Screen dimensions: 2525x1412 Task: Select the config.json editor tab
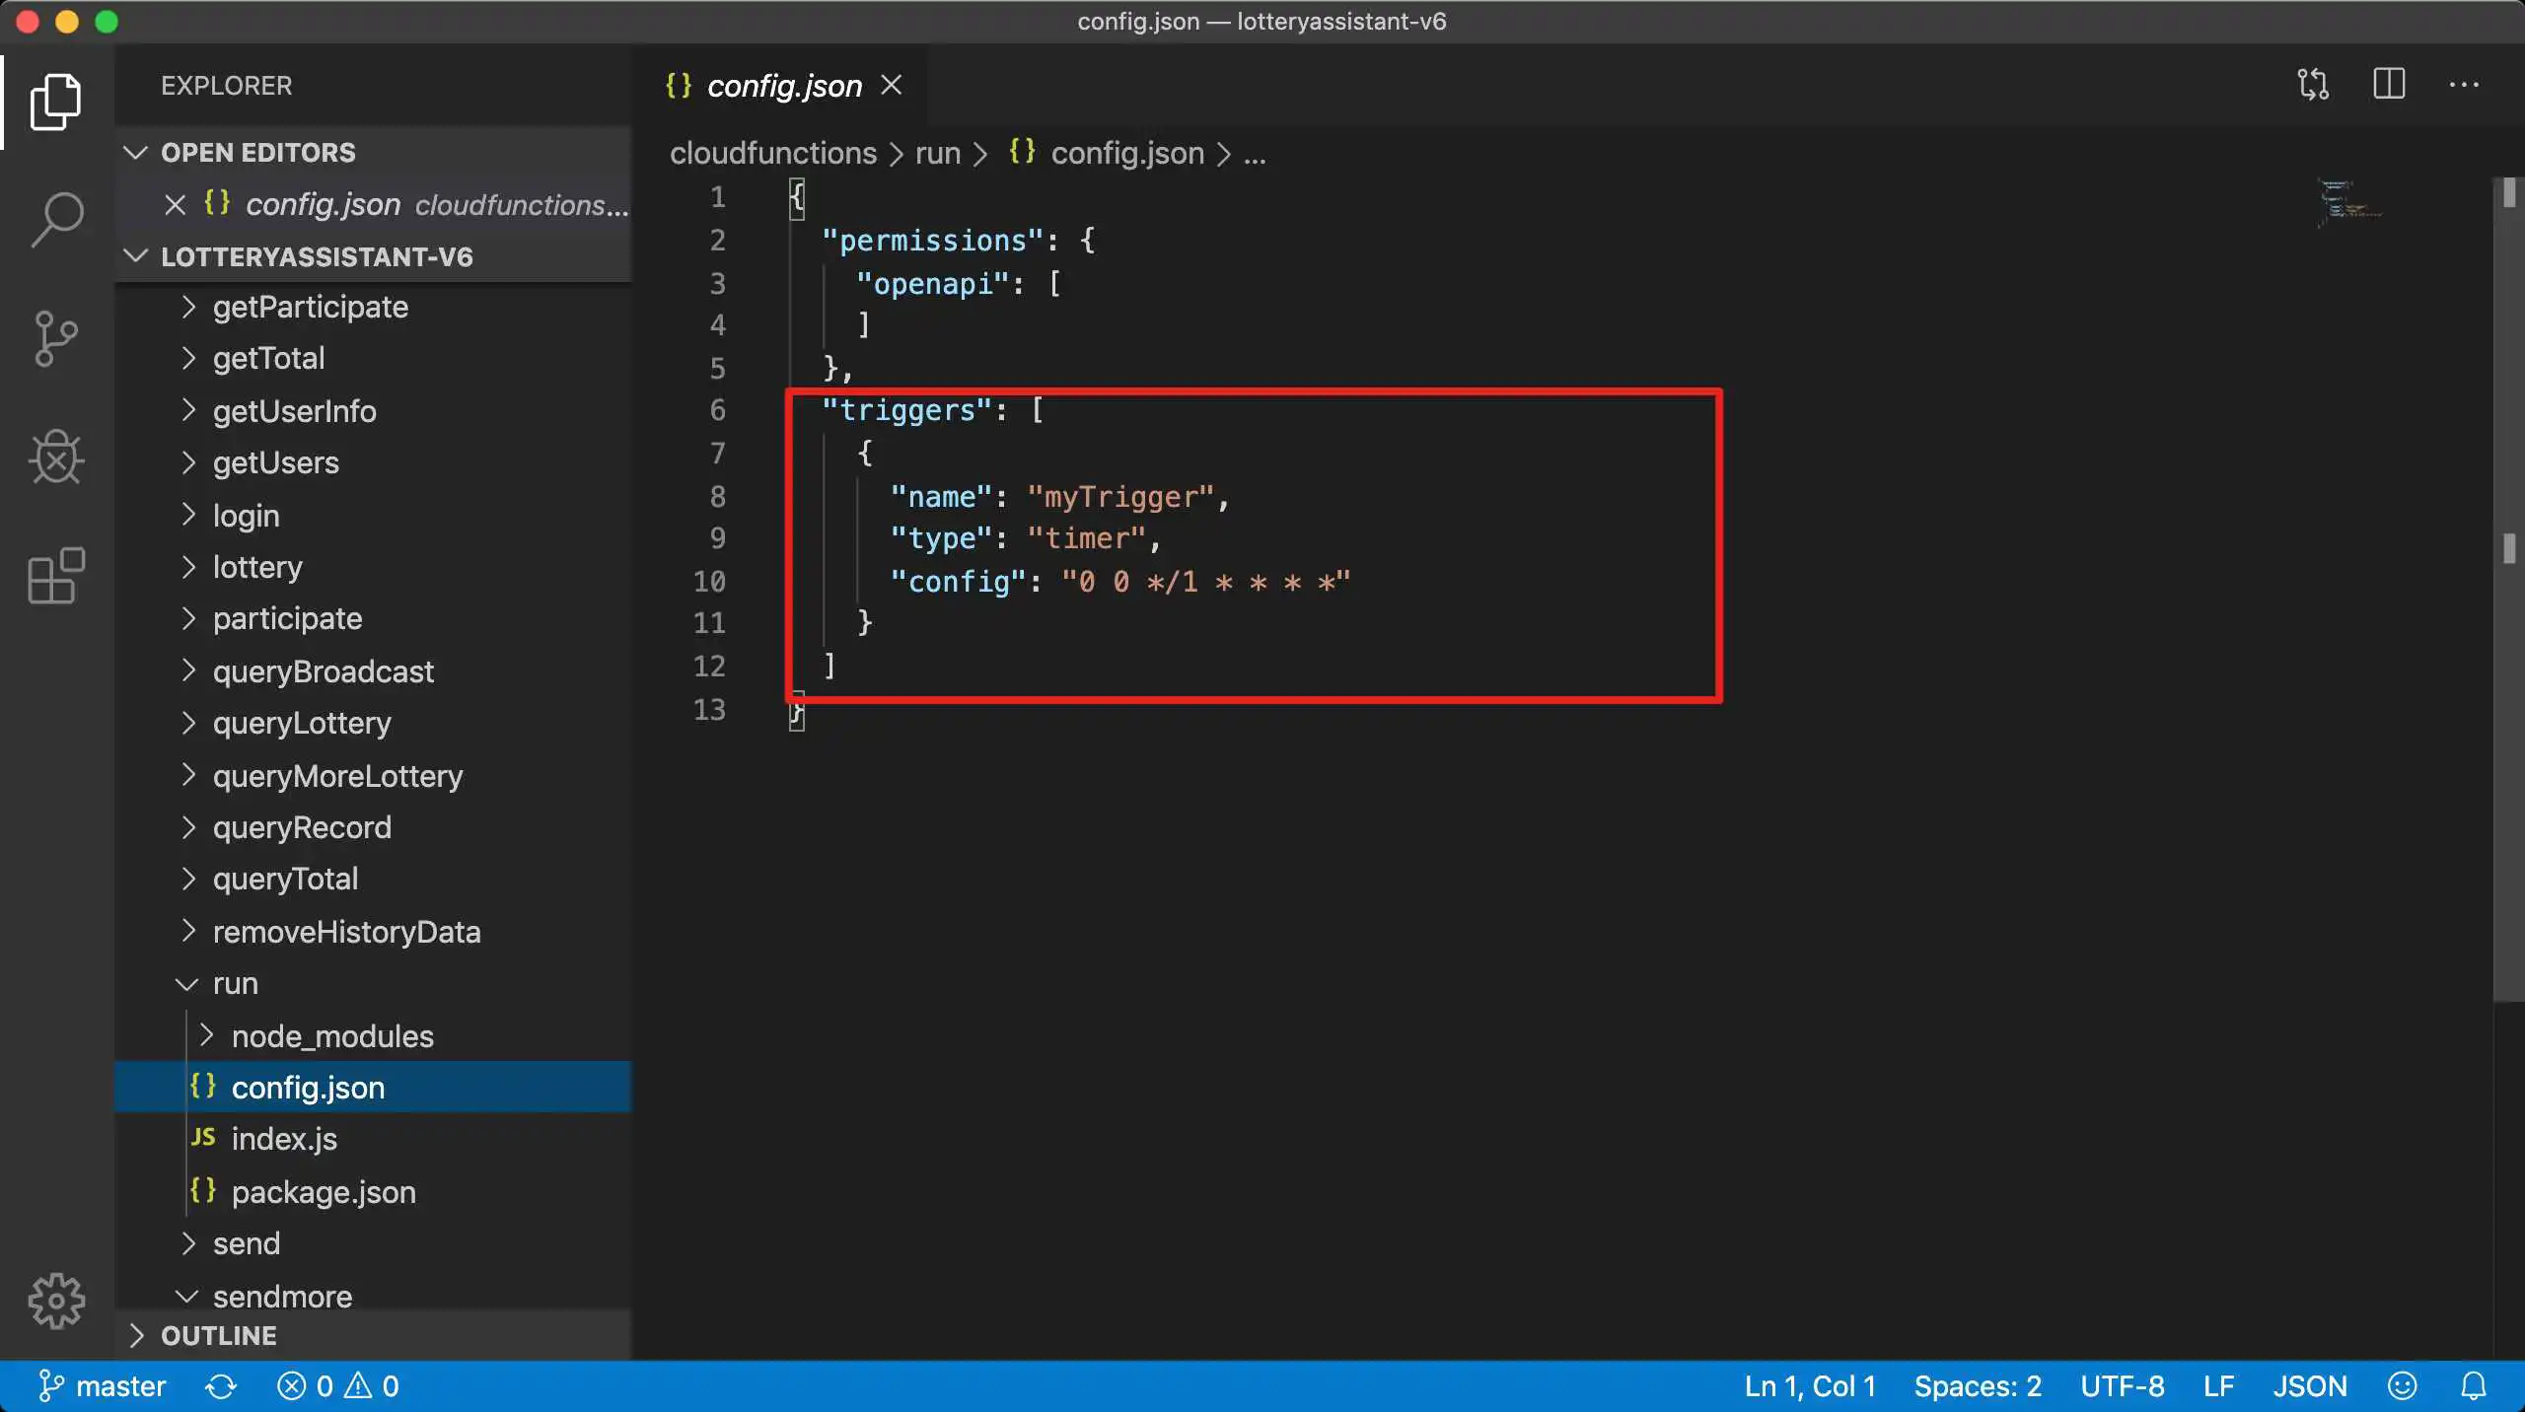coord(783,87)
